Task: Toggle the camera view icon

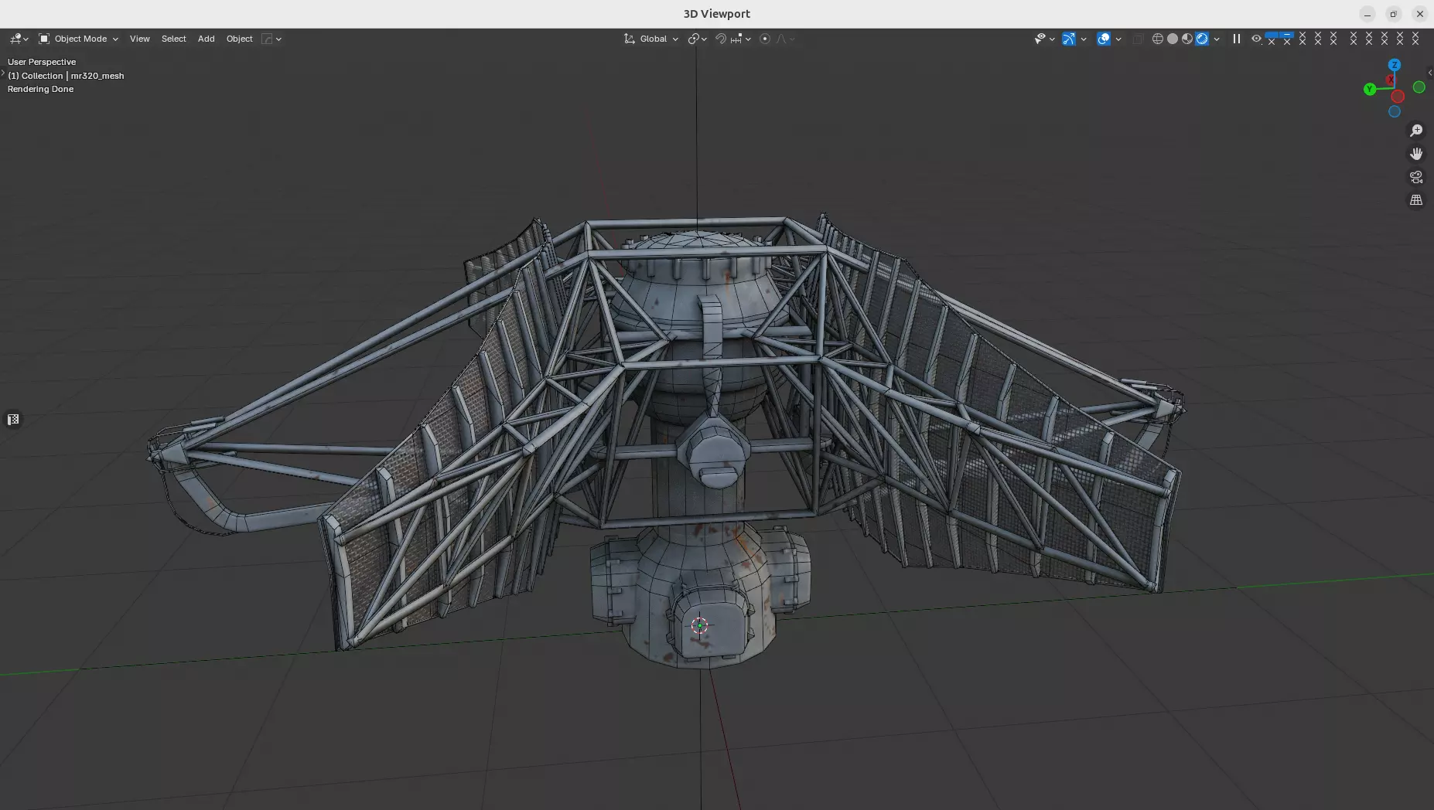Action: click(x=1416, y=177)
